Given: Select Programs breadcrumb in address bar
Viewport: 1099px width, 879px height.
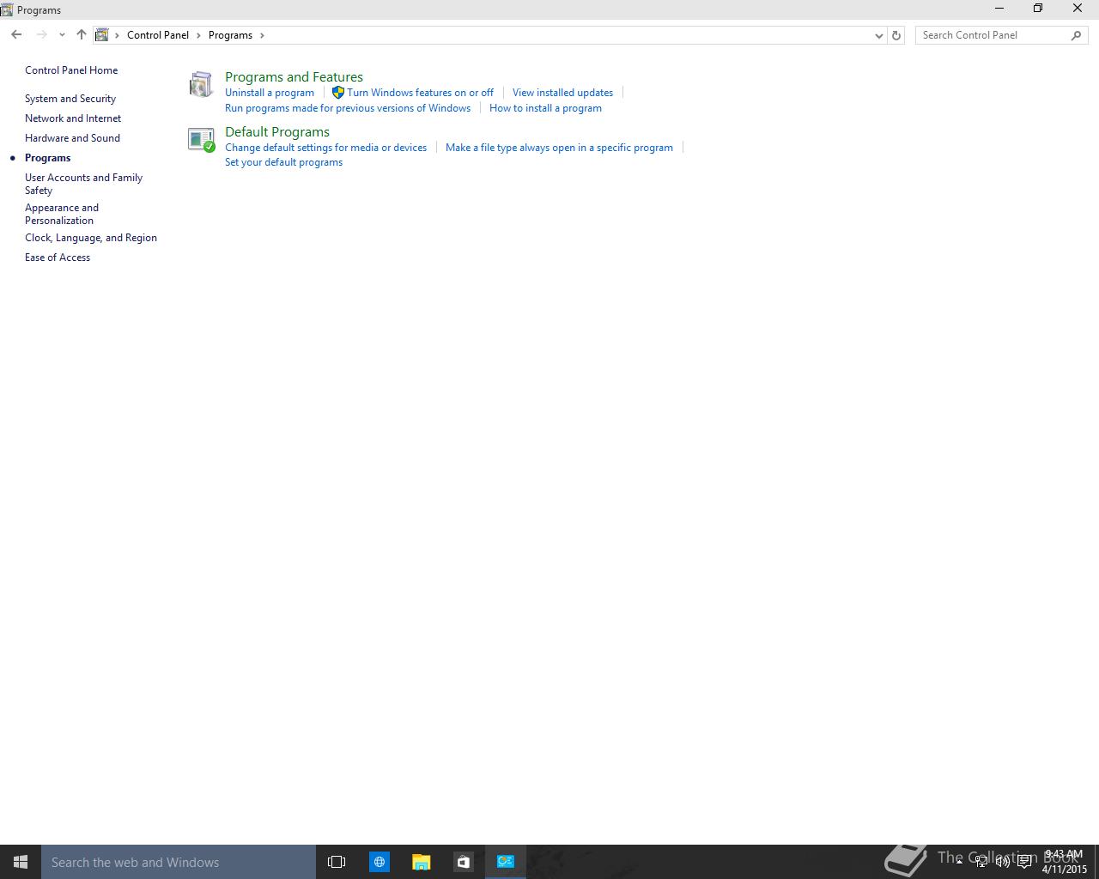Looking at the screenshot, I should coord(230,35).
